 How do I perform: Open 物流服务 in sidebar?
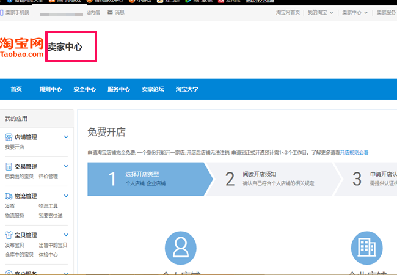pos(15,216)
